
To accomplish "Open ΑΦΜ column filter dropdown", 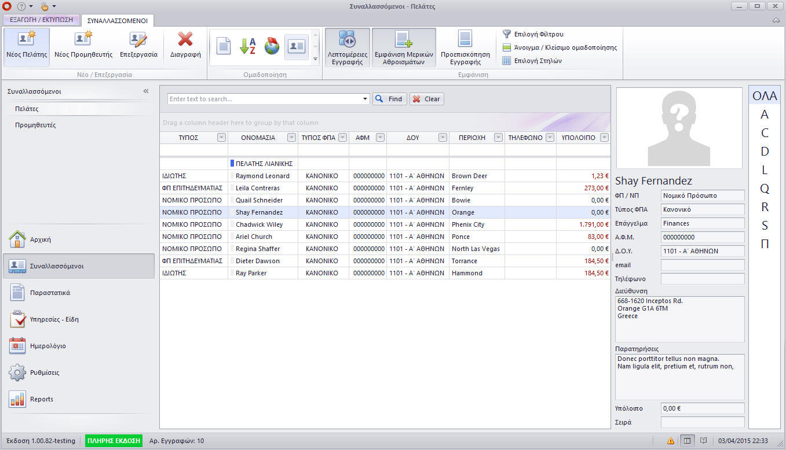I will point(380,138).
